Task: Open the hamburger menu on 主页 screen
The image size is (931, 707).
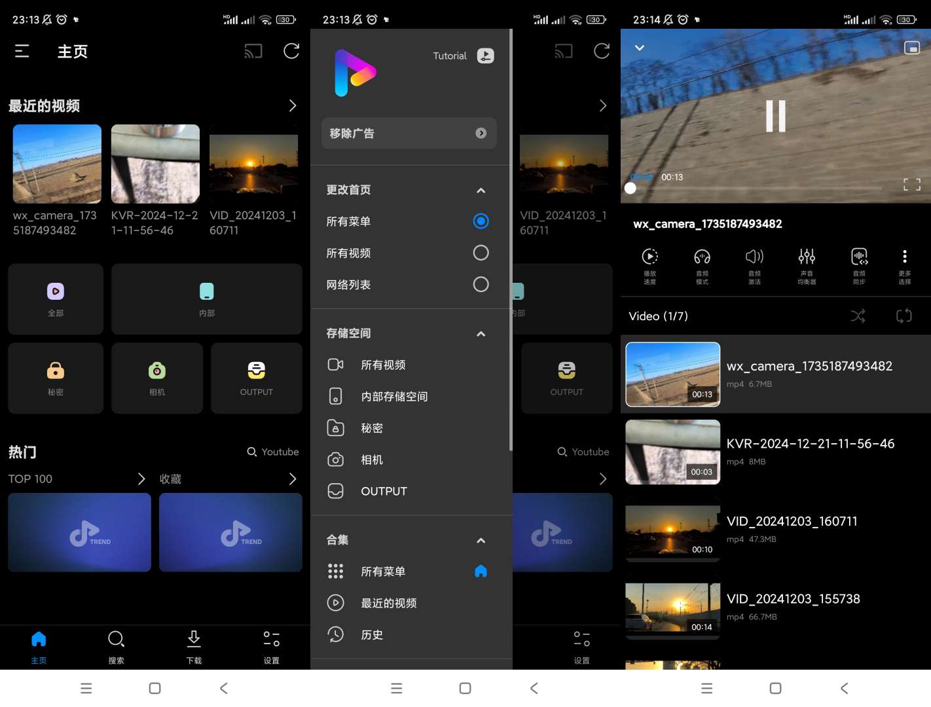Action: (22, 51)
